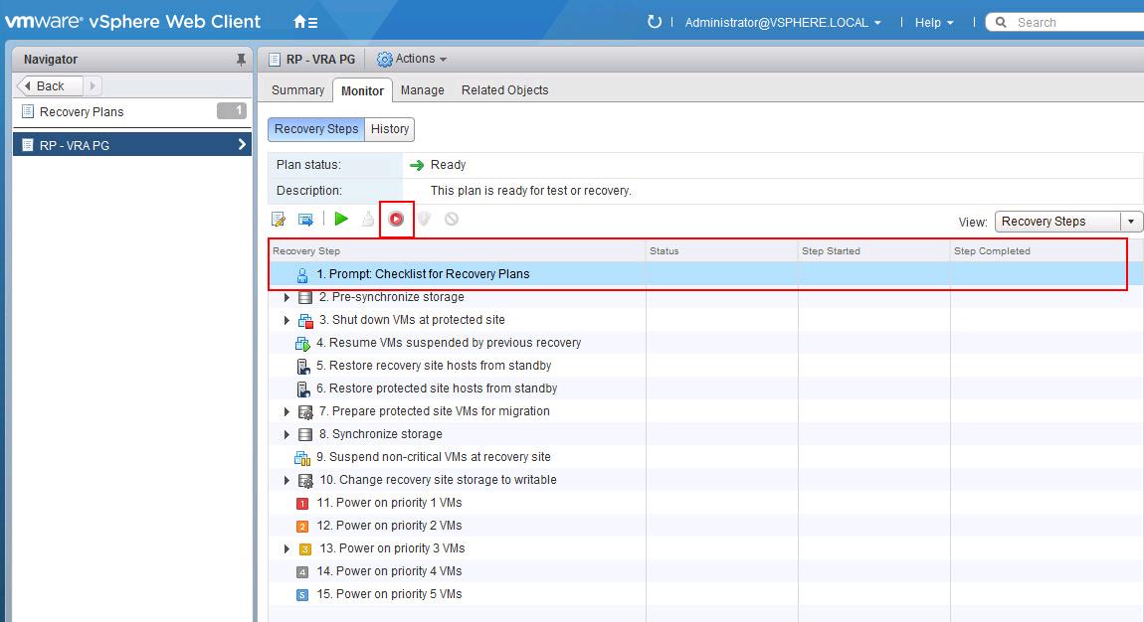Sort by the Status column header
Image resolution: width=1144 pixels, height=622 pixels.
722,251
